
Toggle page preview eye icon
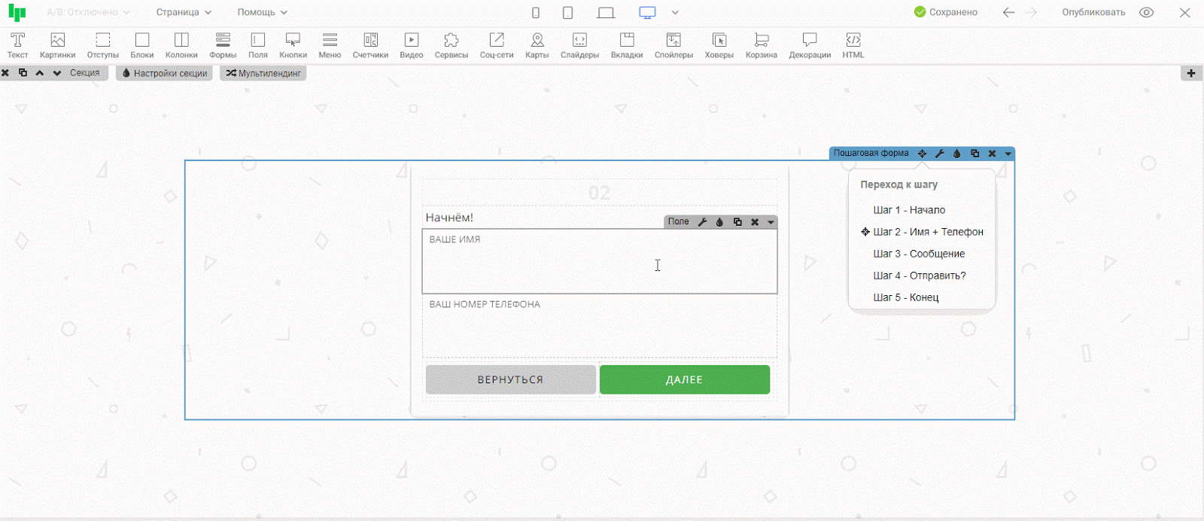1146,13
